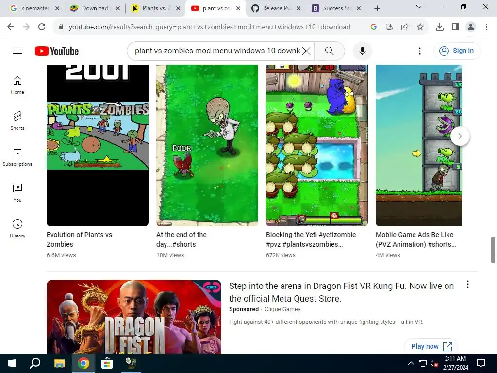This screenshot has width=497, height=373.
Task: Switch to Release Pv GitHub tab
Action: pos(277,8)
